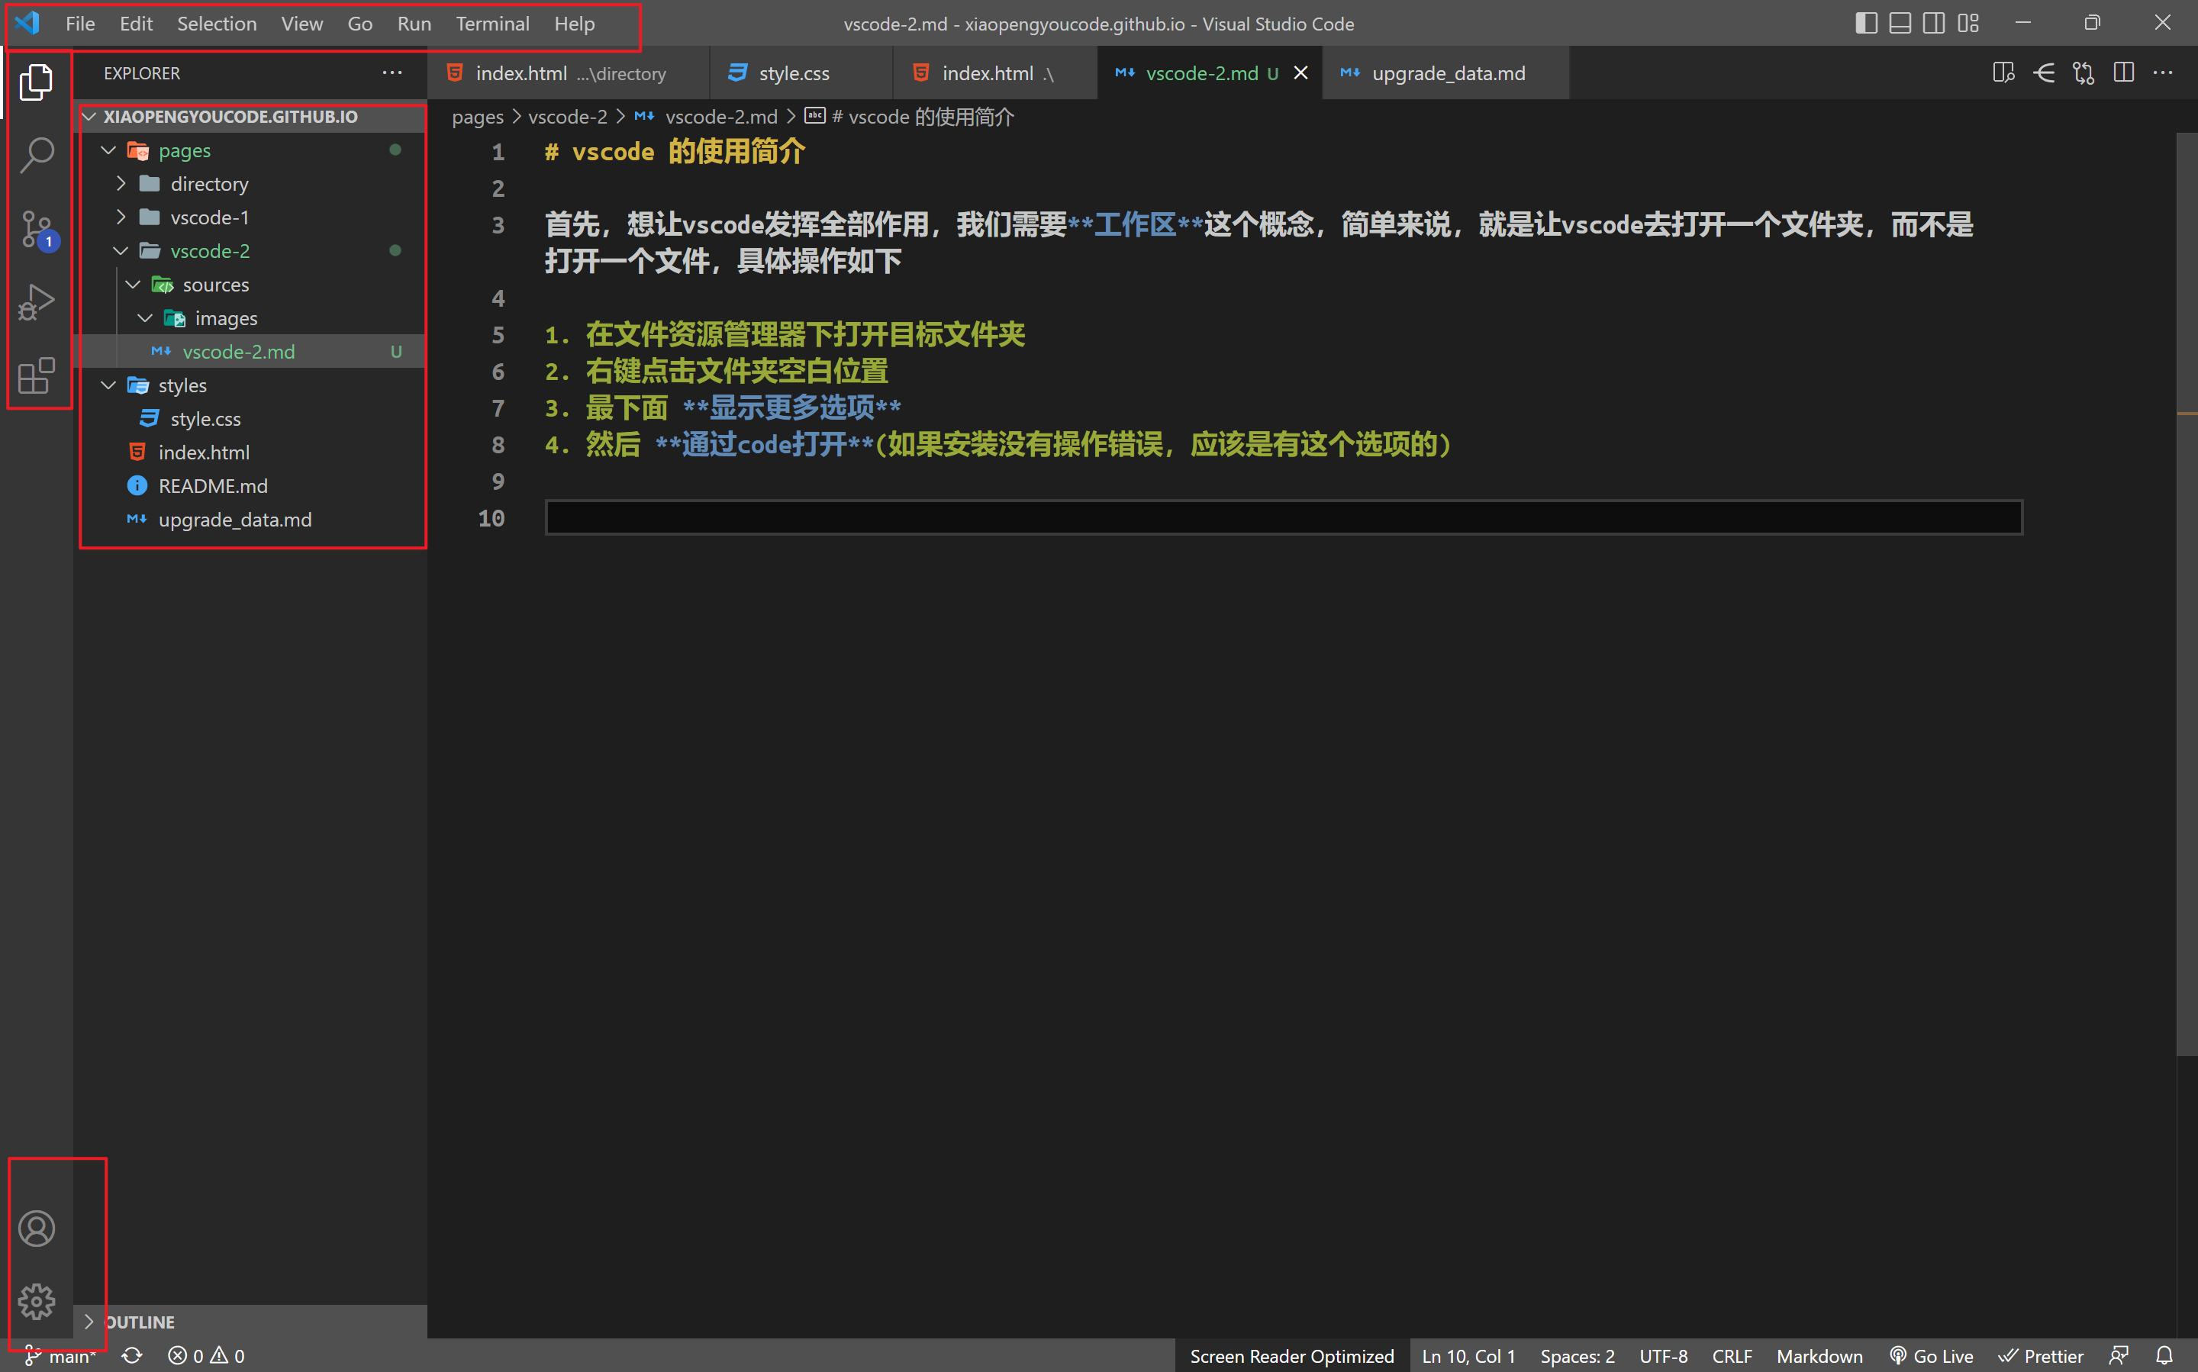Open the Manage gear icon

37,1301
